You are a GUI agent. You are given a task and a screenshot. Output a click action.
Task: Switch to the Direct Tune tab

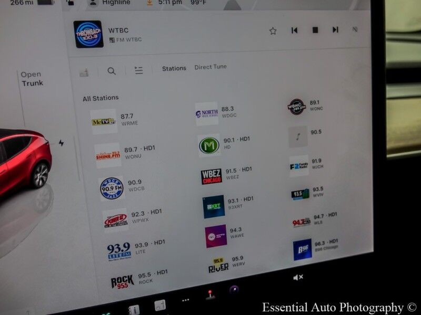coord(210,67)
